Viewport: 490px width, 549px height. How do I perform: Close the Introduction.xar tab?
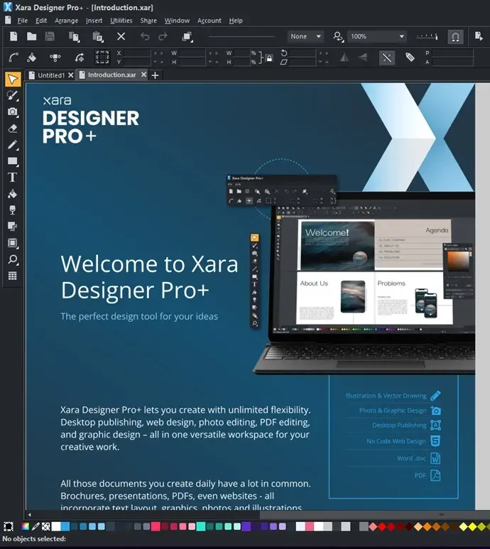(143, 75)
